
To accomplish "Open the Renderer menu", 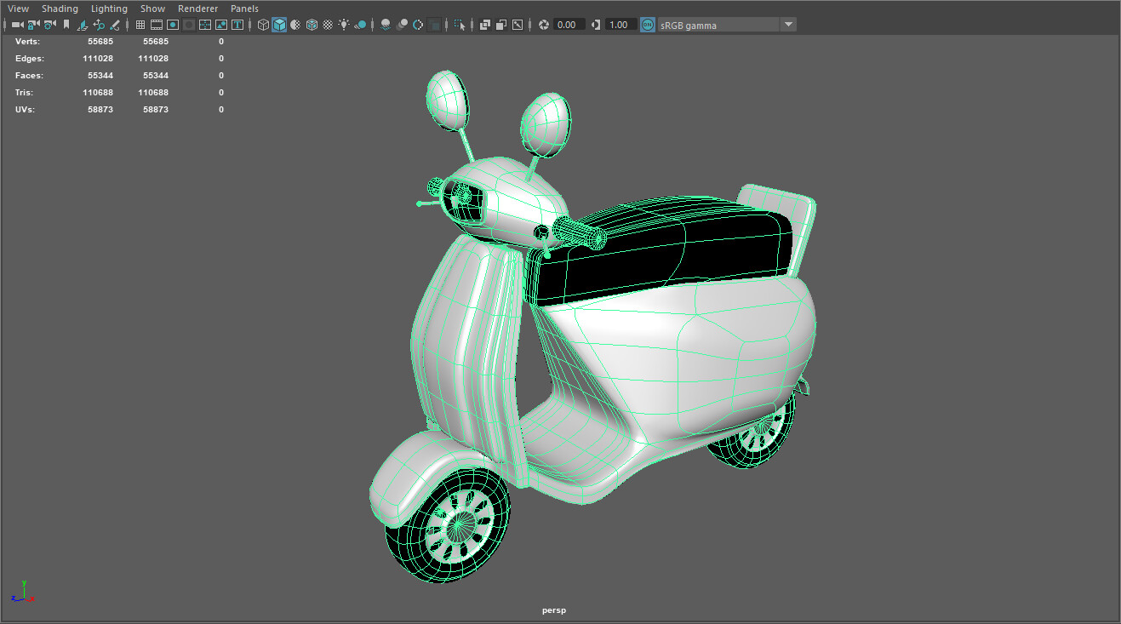I will (197, 9).
